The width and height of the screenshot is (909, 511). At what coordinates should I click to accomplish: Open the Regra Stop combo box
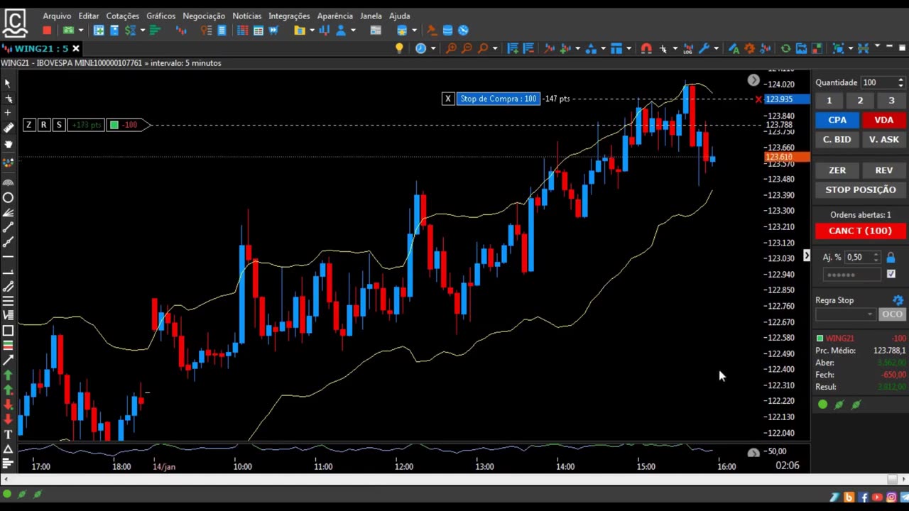846,314
